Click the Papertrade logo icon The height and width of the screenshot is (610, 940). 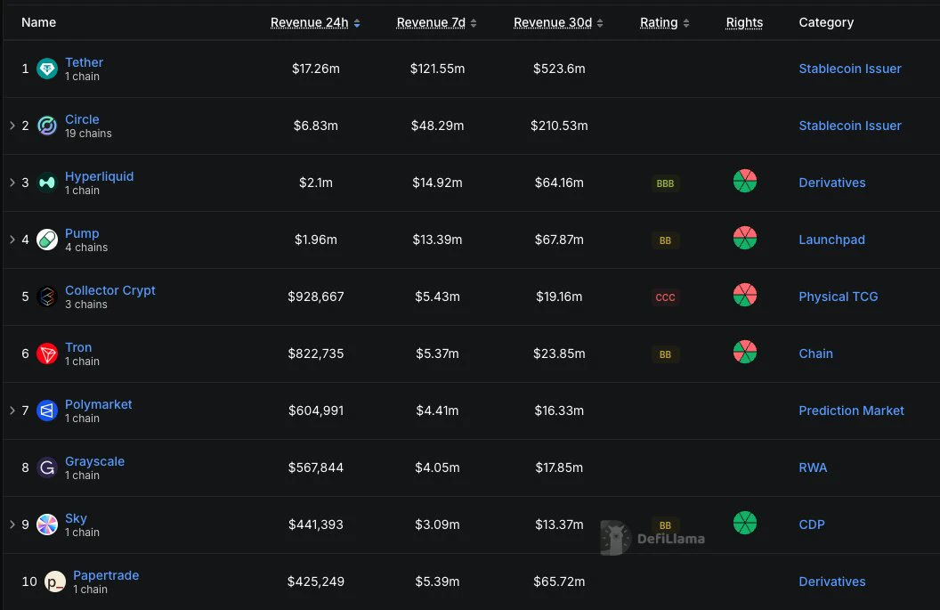point(55,582)
